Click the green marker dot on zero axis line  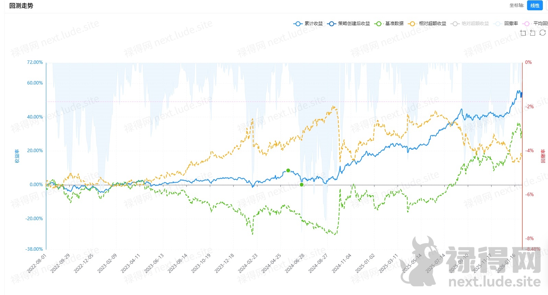[301, 185]
